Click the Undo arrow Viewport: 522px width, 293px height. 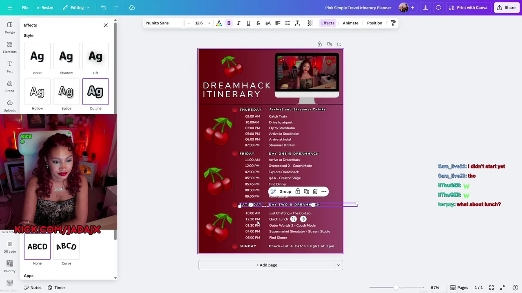104,8
